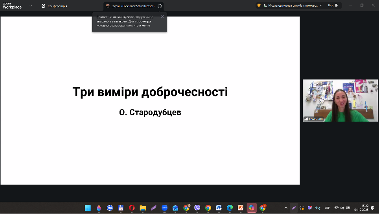The width and height of the screenshot is (379, 214).
Task: Open the Конференция tab
Action: 54,6
